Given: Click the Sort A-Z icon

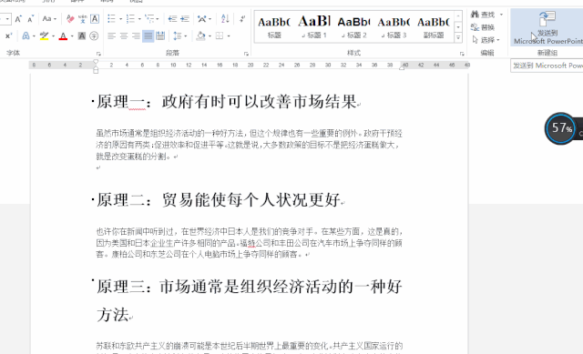Looking at the screenshot, I should click(x=225, y=18).
